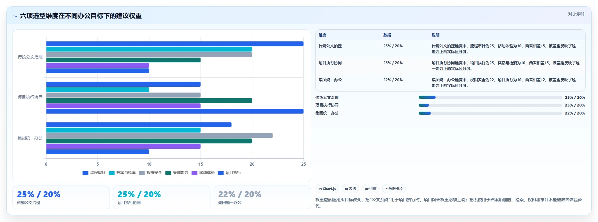Click the 25% / 20% value in 项目执行协同 table row
Viewport: 598px width, 222px height.
tap(393, 63)
